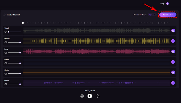The height and width of the screenshot is (103, 181).
Task: Mute the Guitar track speaker icon
Action: pyautogui.click(x=6, y=74)
